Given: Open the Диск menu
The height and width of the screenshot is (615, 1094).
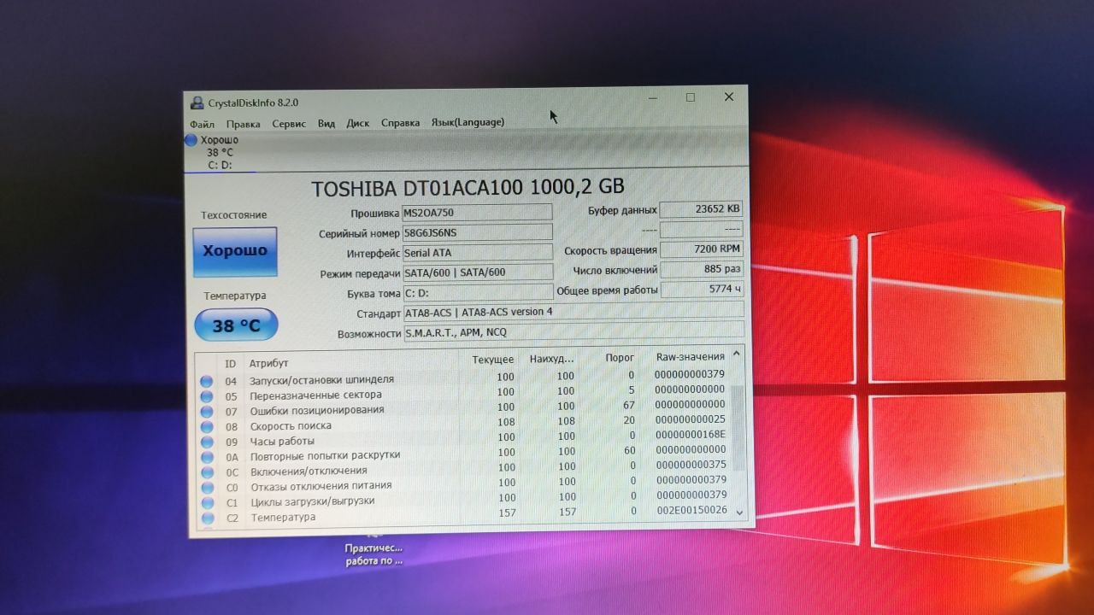Looking at the screenshot, I should pos(358,123).
